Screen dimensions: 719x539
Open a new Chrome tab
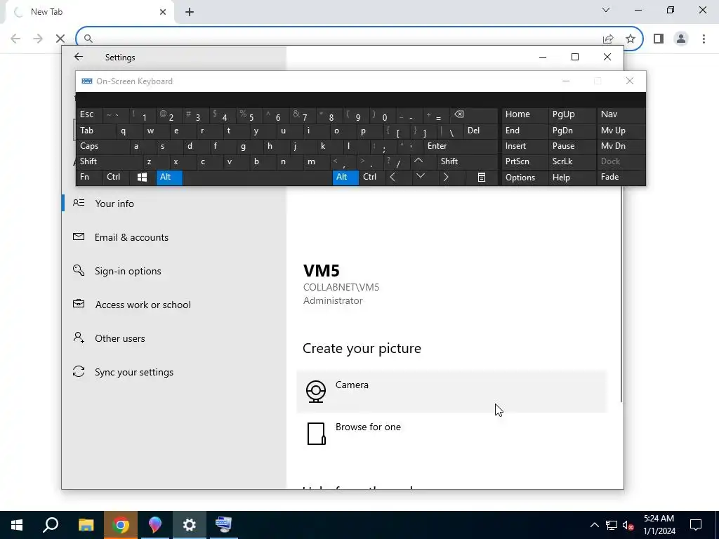pos(190,12)
